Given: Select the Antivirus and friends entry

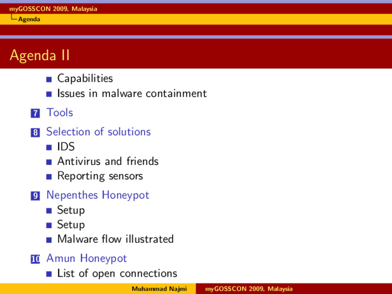Looking at the screenshot, I should click(108, 161).
